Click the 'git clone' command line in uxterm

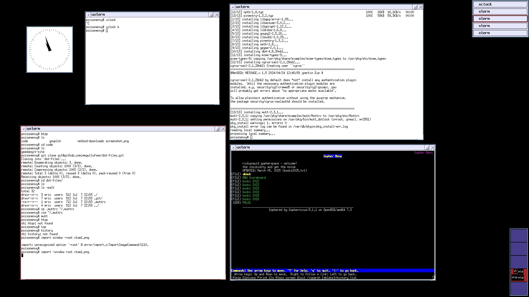click(72, 155)
